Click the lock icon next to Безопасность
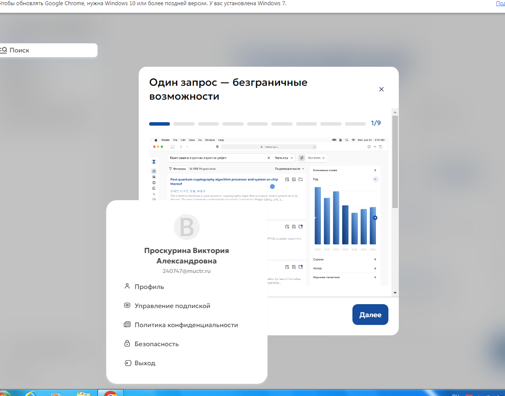505x396 pixels. [127, 343]
